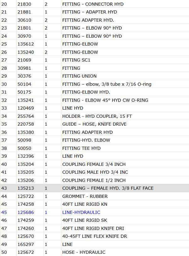Click COUPLING MALE HYD 3/4 INC row
The width and height of the screenshot is (189, 256).
(94, 172)
